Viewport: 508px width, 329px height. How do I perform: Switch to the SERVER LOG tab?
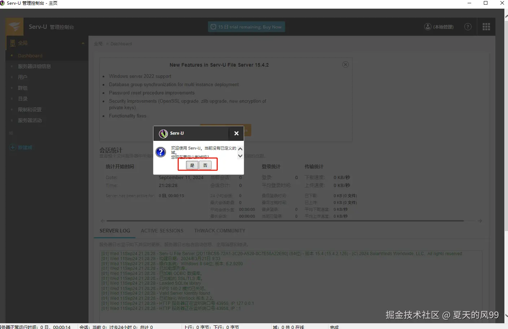click(115, 231)
